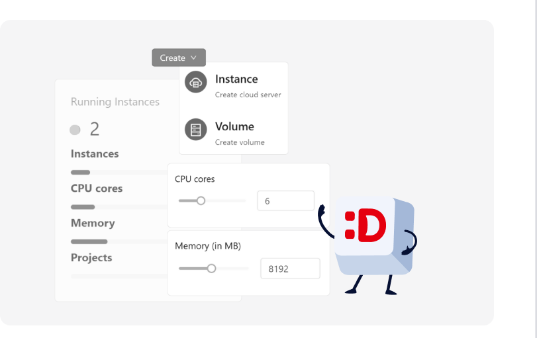Viewport: 537px width, 338px height.
Task: Click the Memory (in MB) slider handle
Action: 212,269
